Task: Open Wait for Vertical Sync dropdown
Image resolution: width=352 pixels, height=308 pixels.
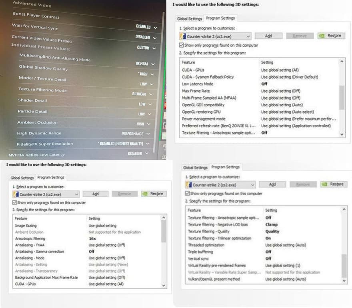Action: click(146, 37)
